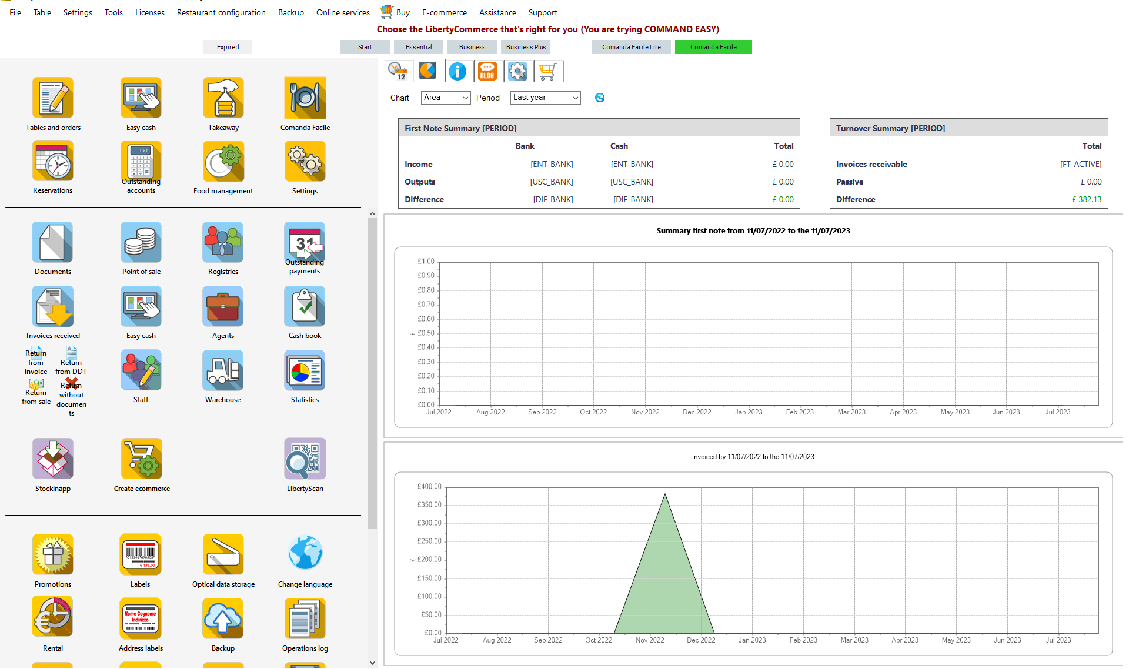Click the blue info toolbar icon
The width and height of the screenshot is (1129, 669).
(457, 71)
